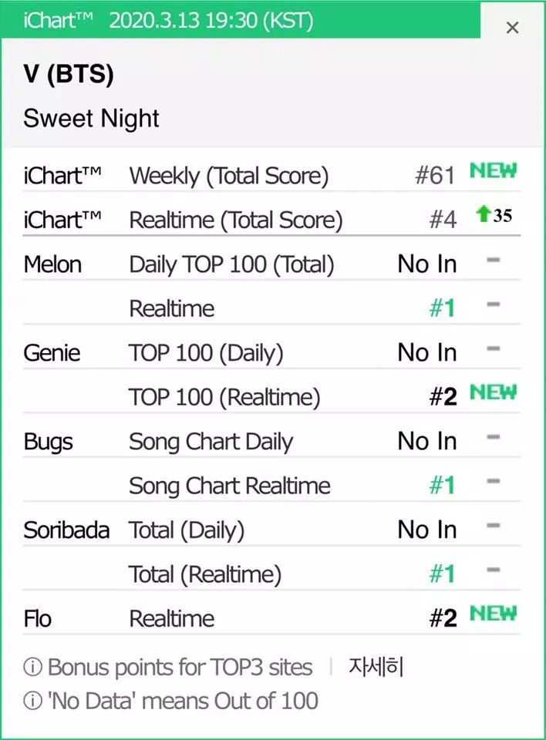Click the dash indicator beside Melon Realtime
Screen dimensions: 546x740
[494, 304]
